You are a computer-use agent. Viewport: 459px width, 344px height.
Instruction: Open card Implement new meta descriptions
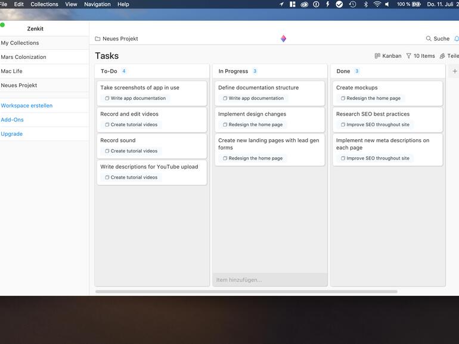tap(388, 149)
